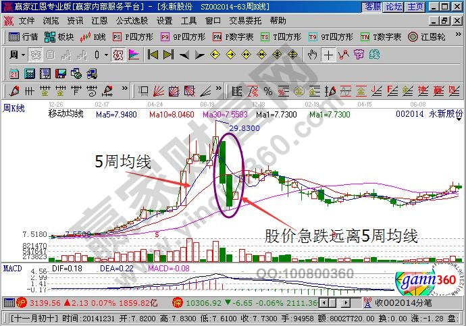Jump to last bar icon

pos(169,55)
